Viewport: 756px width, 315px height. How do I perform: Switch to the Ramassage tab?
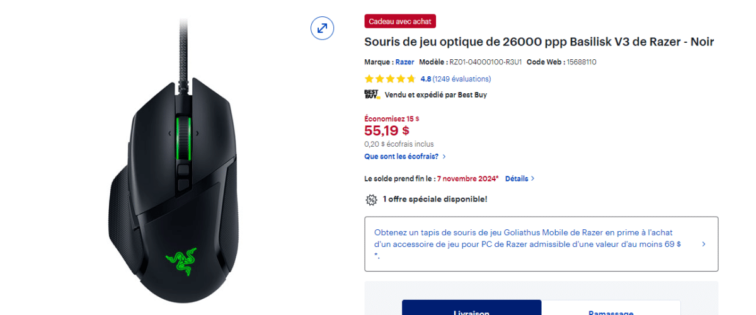click(610, 310)
